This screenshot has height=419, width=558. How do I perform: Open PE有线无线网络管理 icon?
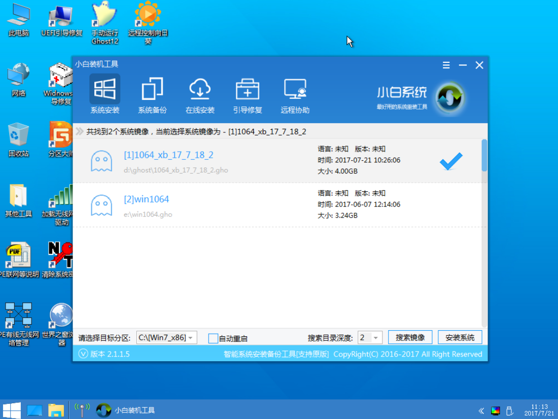[x=18, y=324]
